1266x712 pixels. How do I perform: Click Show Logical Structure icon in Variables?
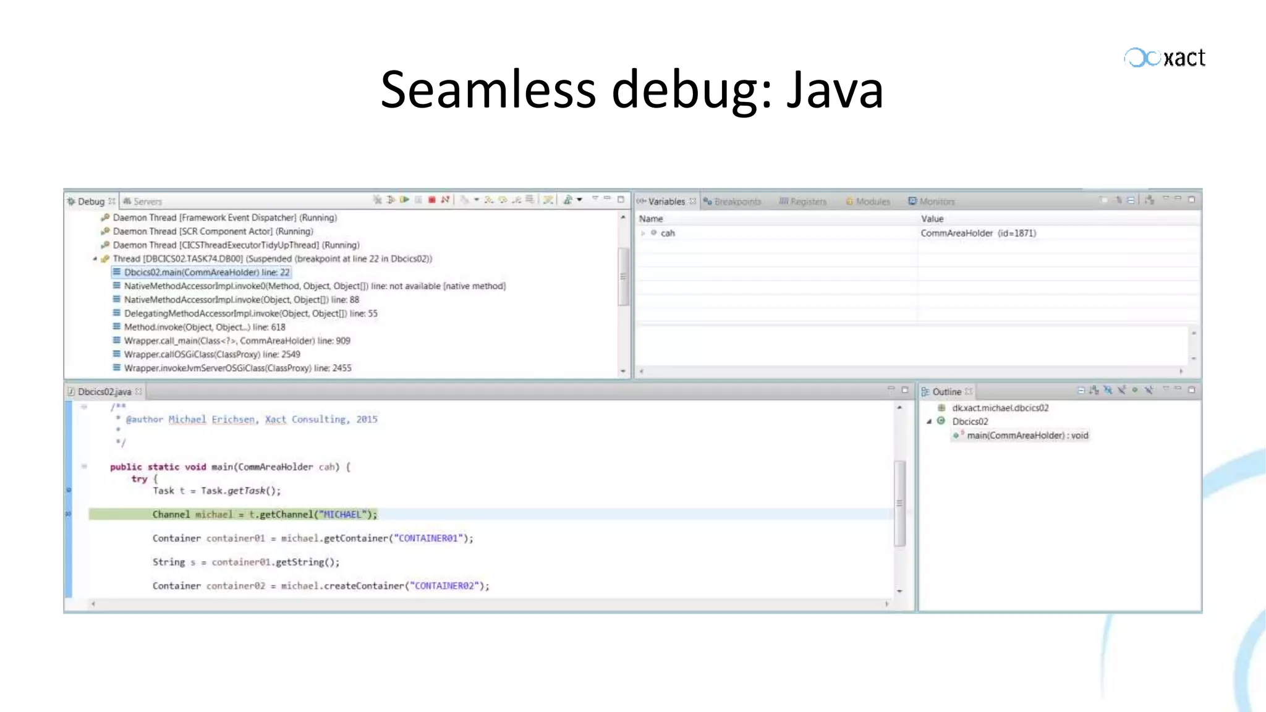click(1118, 200)
